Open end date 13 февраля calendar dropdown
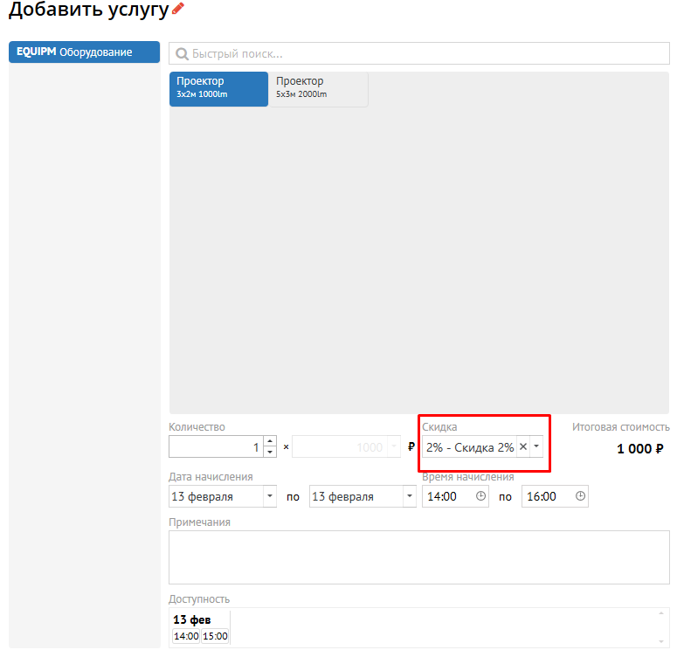Image resolution: width=684 pixels, height=650 pixels. (410, 496)
